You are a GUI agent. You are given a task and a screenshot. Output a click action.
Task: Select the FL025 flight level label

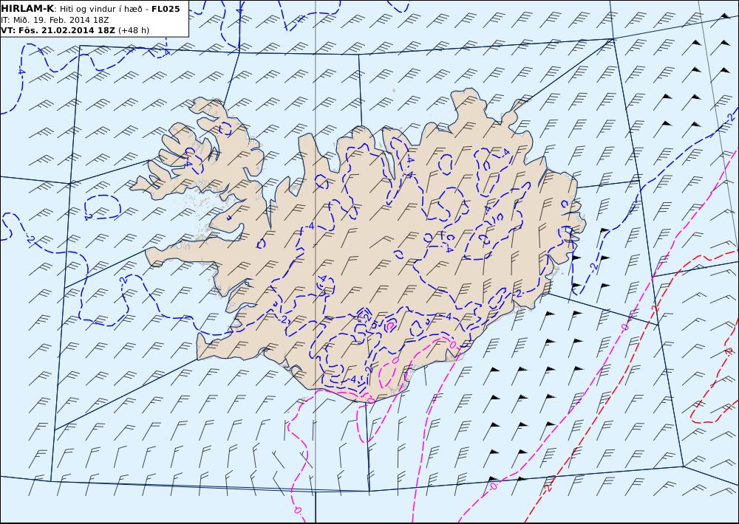click(x=166, y=9)
